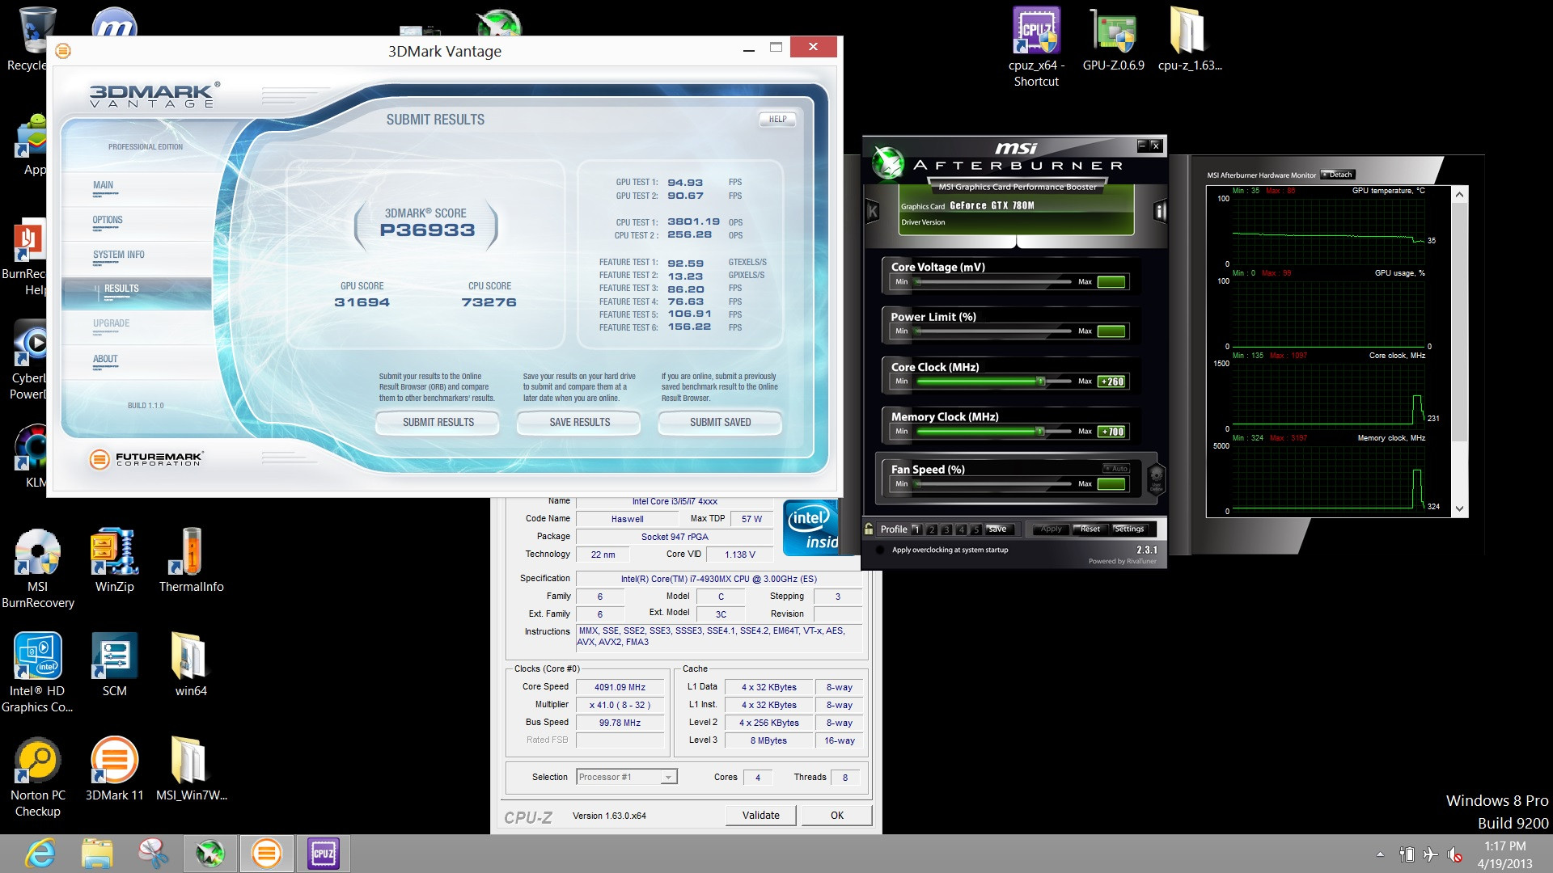Click Afterburner profile lock icon
This screenshot has width=1553, height=873.
869,529
